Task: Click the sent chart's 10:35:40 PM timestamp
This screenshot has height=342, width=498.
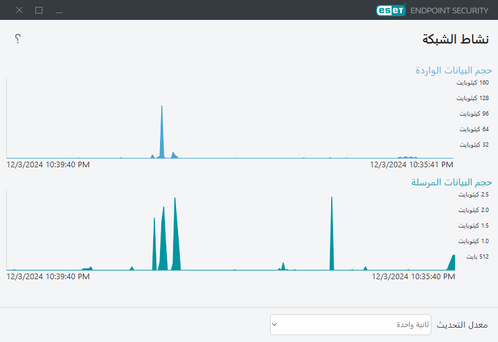Action: point(413,277)
